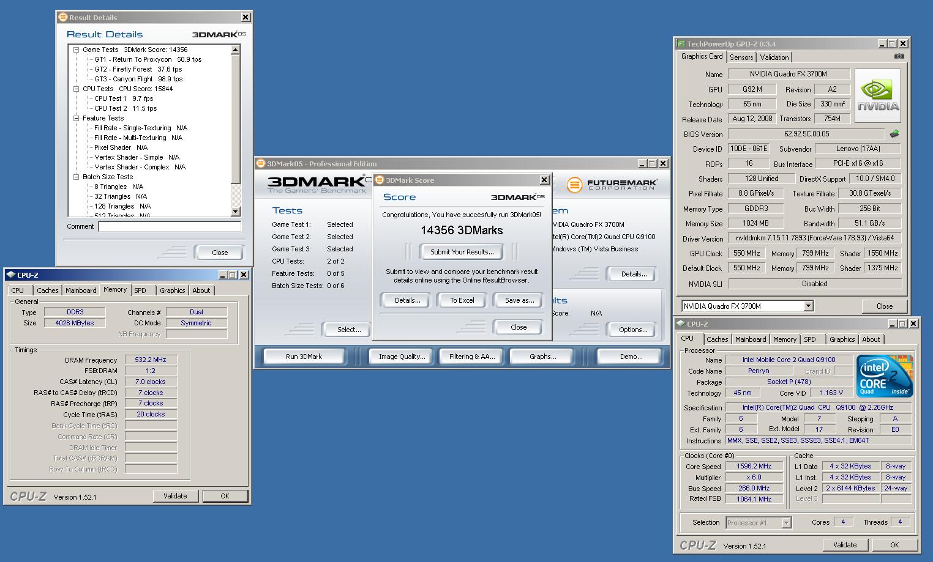933x562 pixels.
Task: Click the GPU-Z title bar icon
Action: coord(681,43)
